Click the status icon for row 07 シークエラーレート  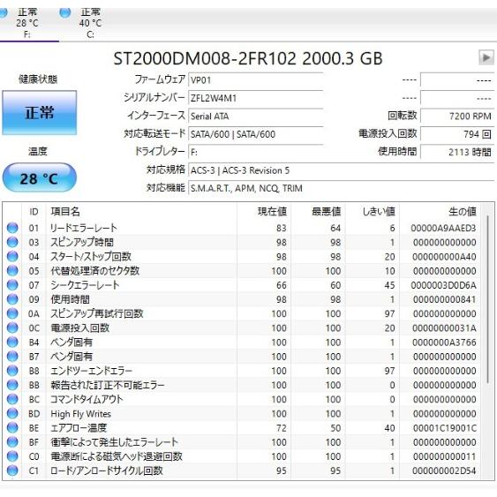click(x=12, y=284)
